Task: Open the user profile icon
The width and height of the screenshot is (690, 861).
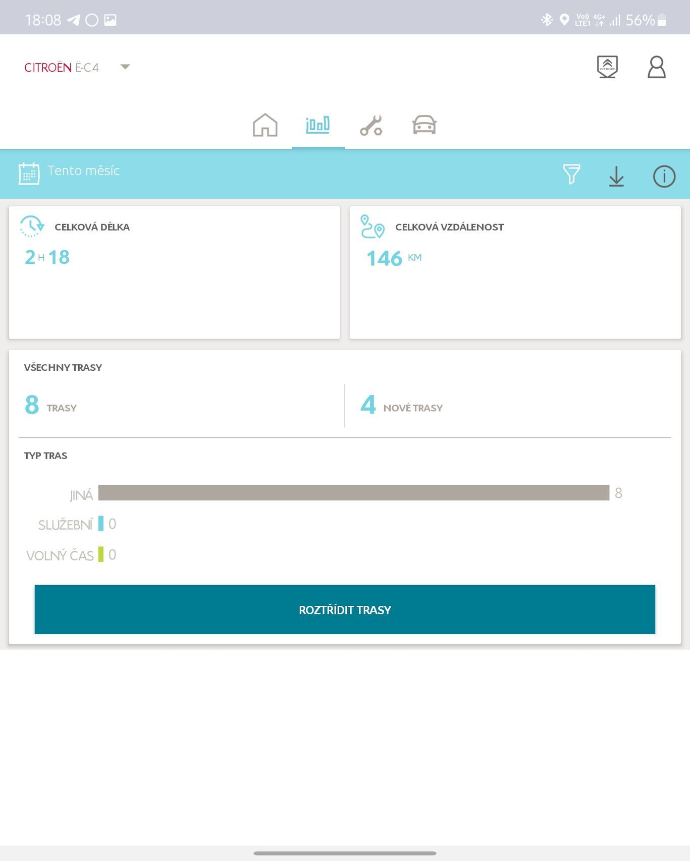Action: pyautogui.click(x=656, y=67)
